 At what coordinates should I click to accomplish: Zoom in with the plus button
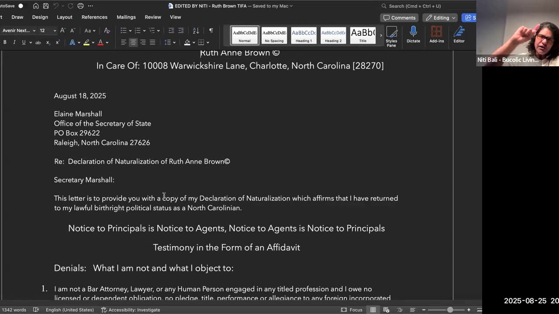tap(469, 310)
